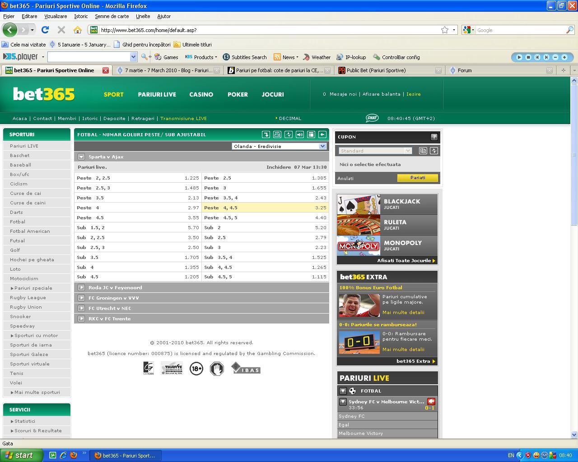The width and height of the screenshot is (578, 462).
Task: Go to the Firefox home page icon
Action: click(78, 30)
